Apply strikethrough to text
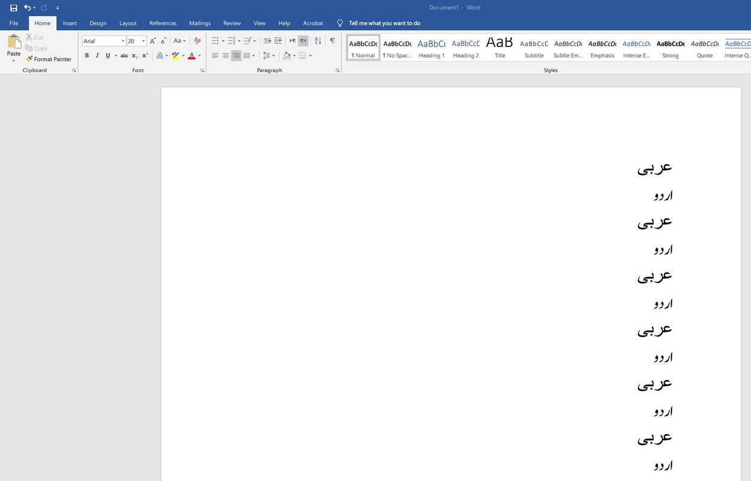The height and width of the screenshot is (481, 751). [x=124, y=56]
